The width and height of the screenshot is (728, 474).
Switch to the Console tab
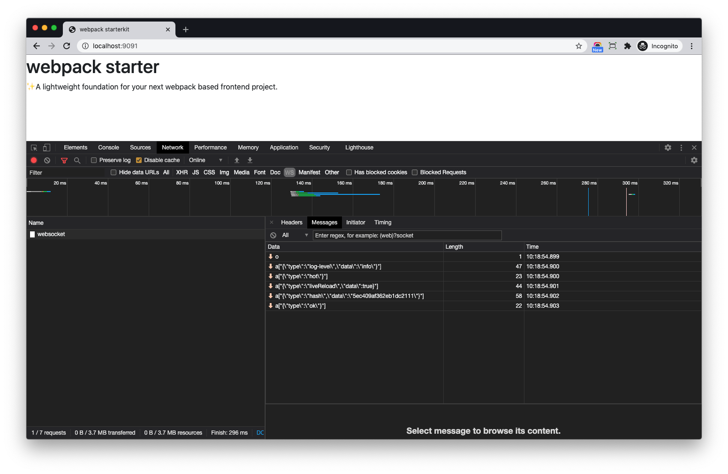(108, 148)
